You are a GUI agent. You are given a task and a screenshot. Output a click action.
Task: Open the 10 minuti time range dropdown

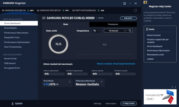click(116, 31)
